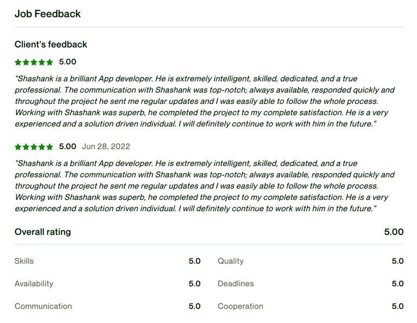Click the second star in the top rating row
The height and width of the screenshot is (323, 417).
point(26,62)
